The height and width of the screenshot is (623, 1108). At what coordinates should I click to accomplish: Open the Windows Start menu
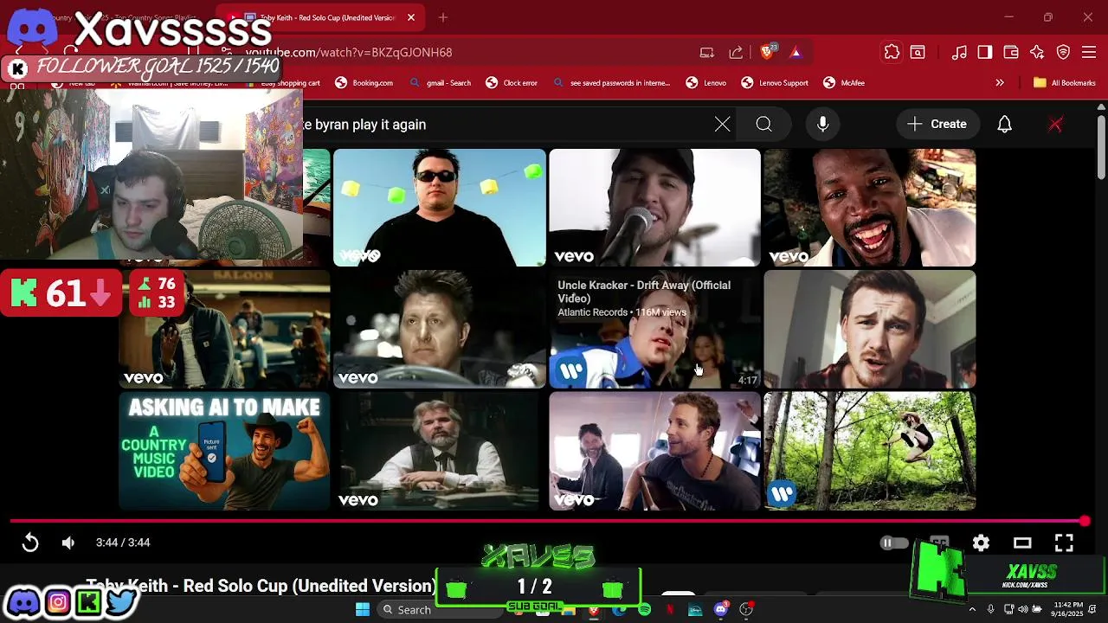click(x=363, y=609)
